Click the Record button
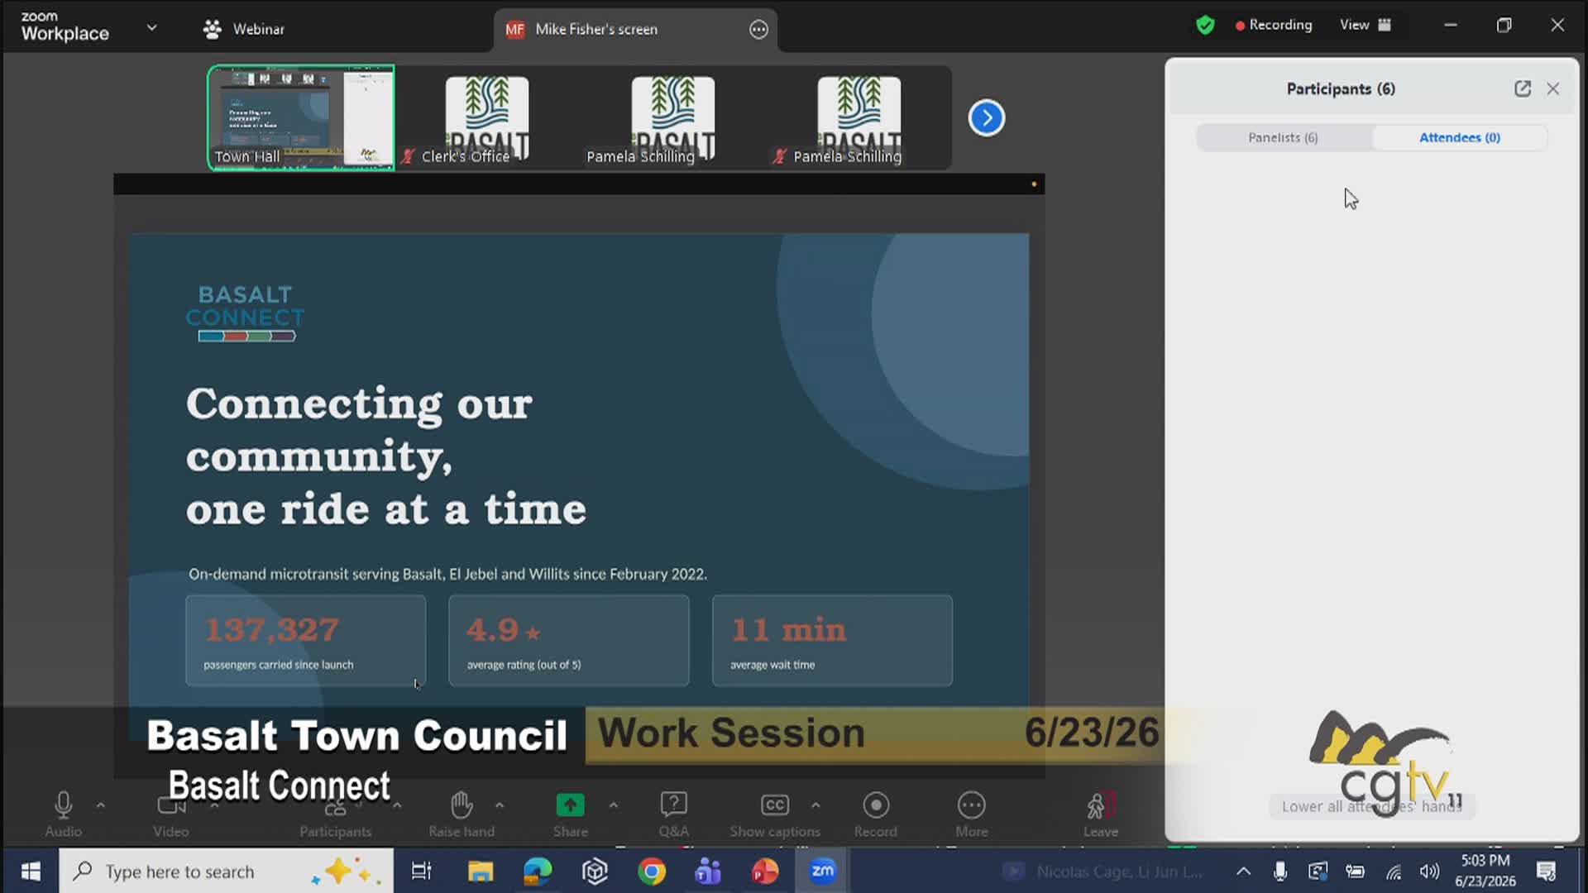 pos(876,814)
